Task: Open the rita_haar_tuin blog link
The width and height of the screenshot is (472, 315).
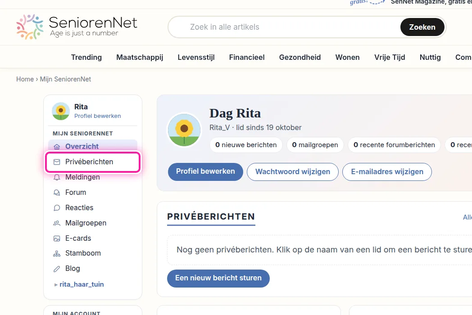Action: [x=82, y=284]
